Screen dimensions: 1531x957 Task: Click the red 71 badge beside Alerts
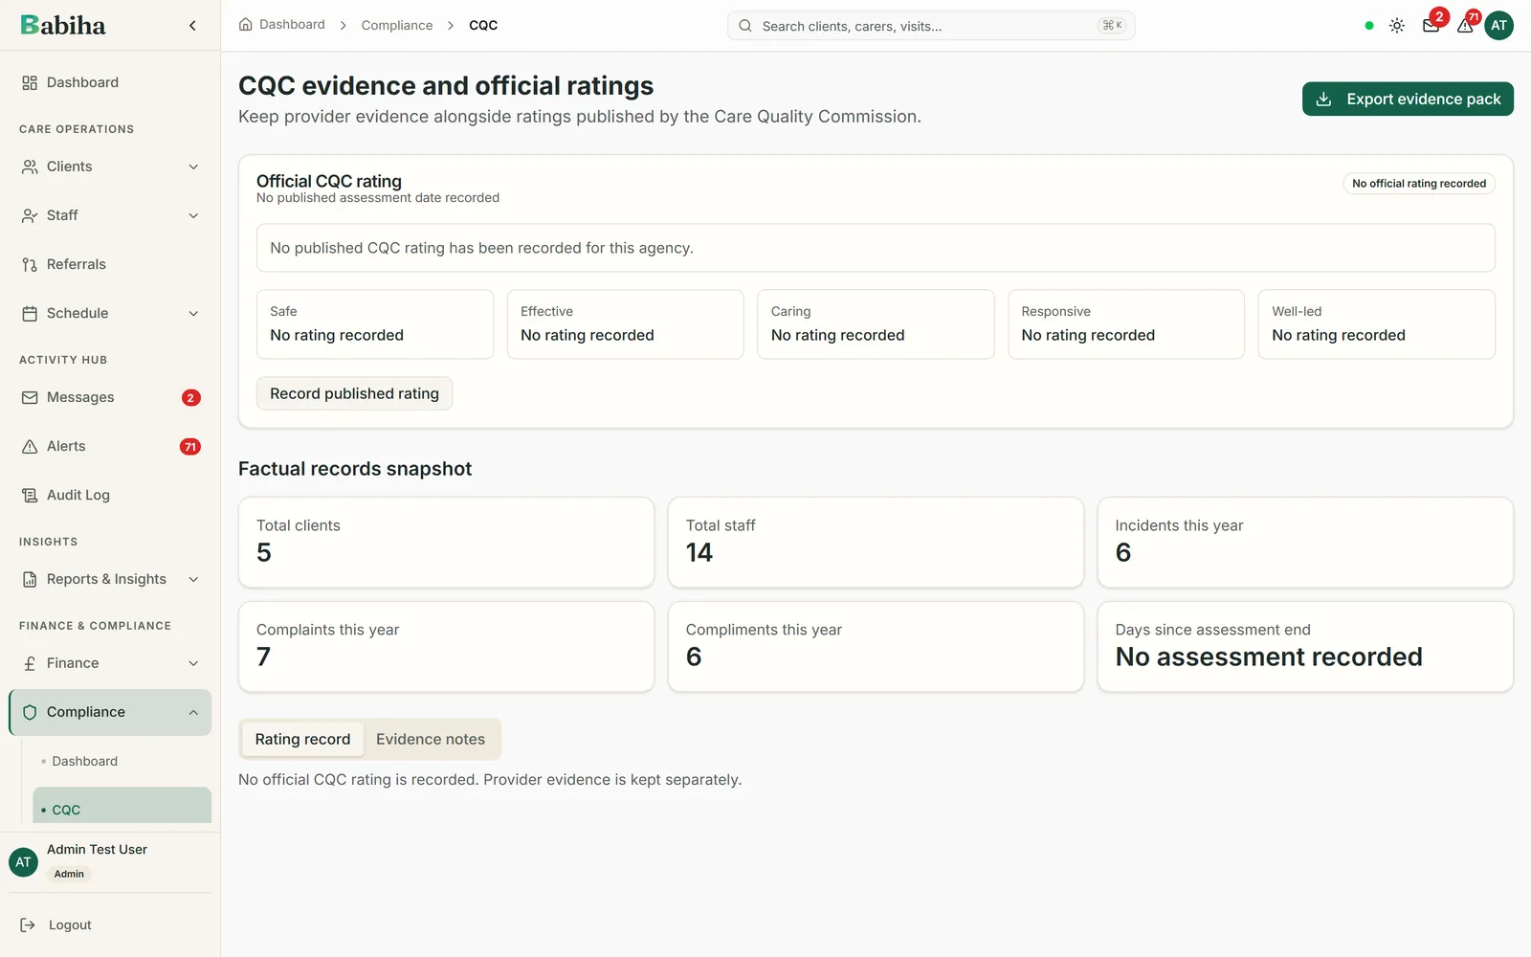click(x=190, y=447)
